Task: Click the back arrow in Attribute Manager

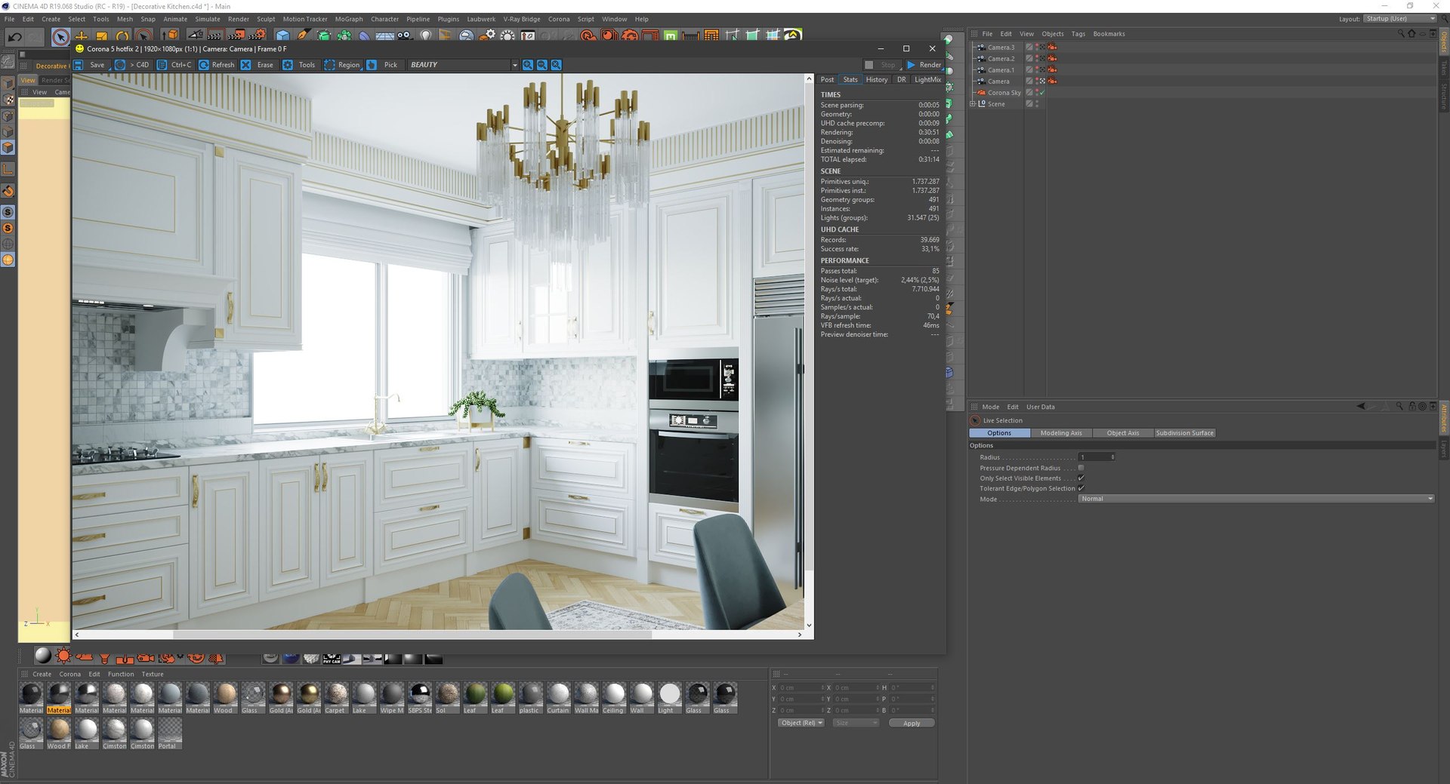Action: click(1361, 406)
